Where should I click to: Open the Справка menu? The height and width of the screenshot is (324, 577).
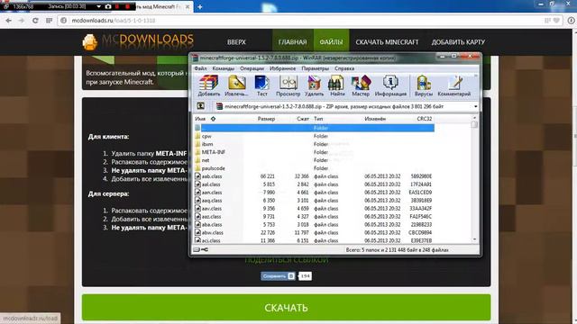[344, 68]
